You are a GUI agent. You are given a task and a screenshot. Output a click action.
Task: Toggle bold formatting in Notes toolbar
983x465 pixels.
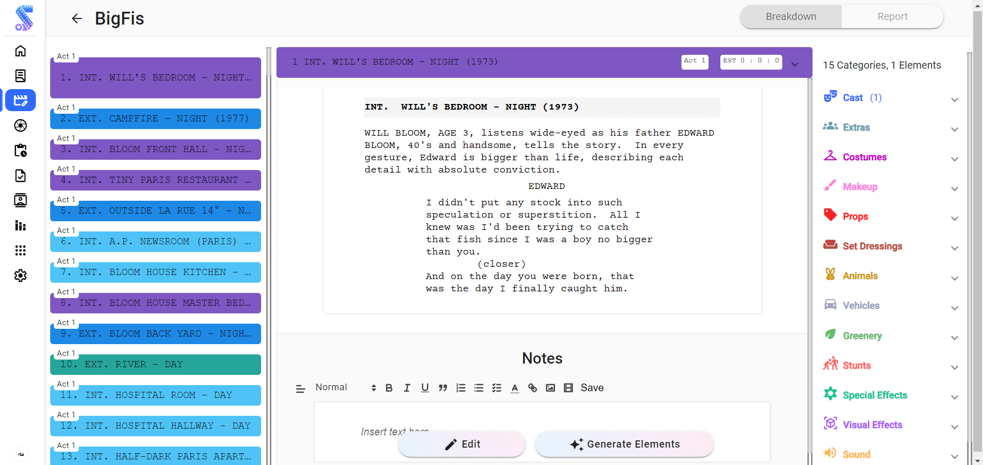(389, 388)
